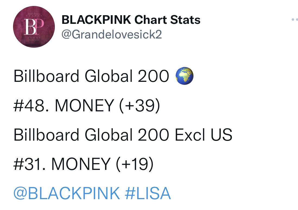Follow the @BLACKPINK mention link
The image size is (298, 210).
point(67,193)
